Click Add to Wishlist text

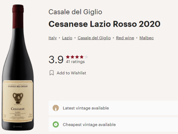(x=71, y=73)
